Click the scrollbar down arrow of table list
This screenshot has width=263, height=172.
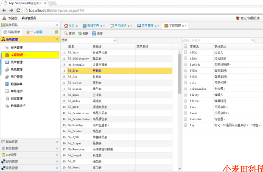coord(179,169)
